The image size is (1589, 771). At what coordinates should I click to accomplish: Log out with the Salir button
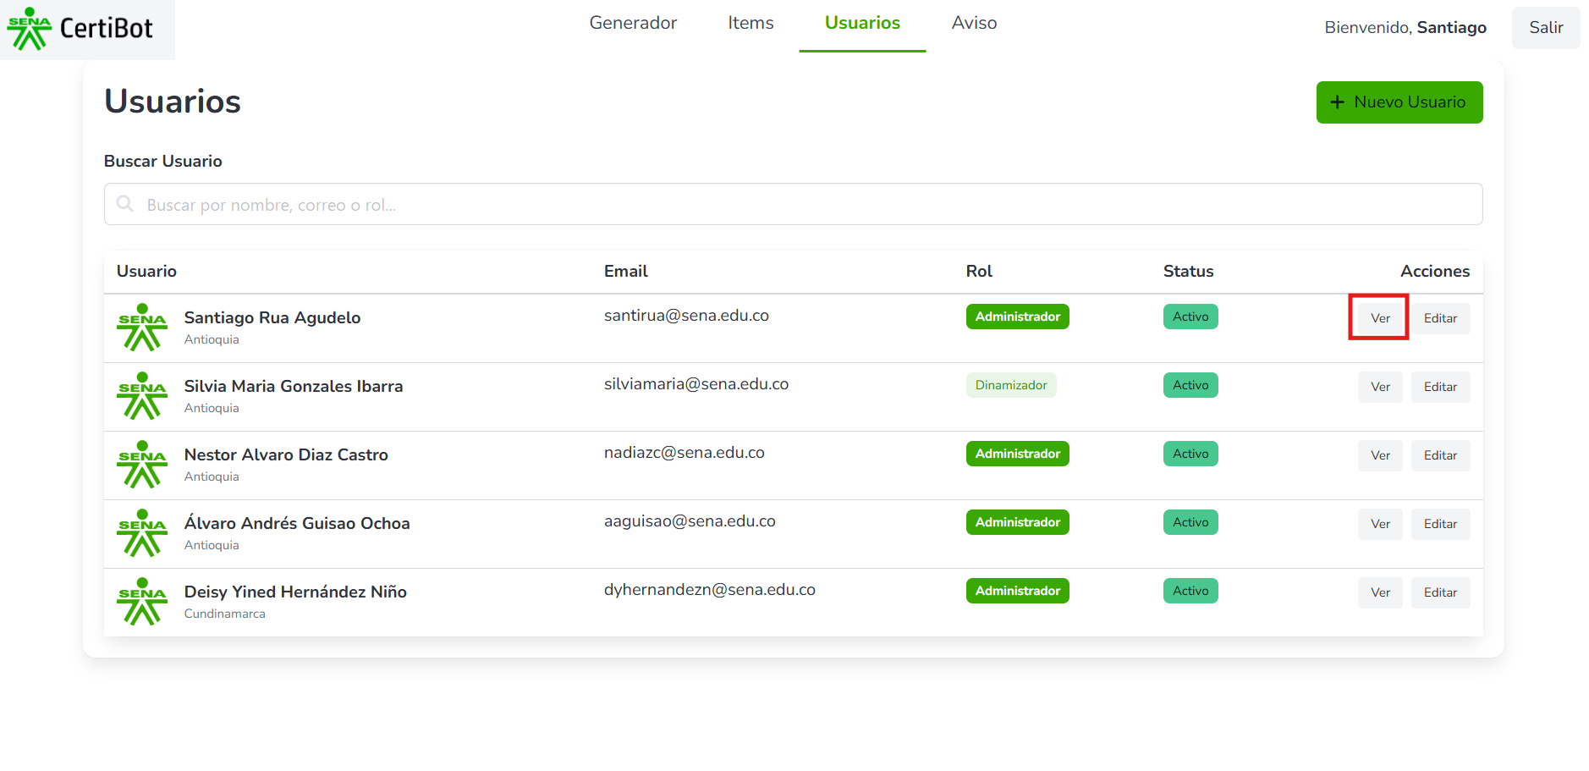1545,28
